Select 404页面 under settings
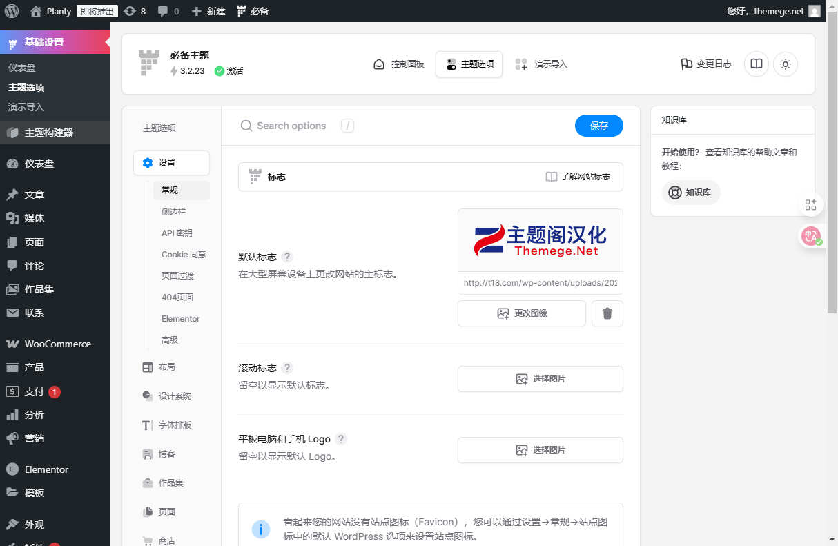The height and width of the screenshot is (546, 838). point(177,298)
